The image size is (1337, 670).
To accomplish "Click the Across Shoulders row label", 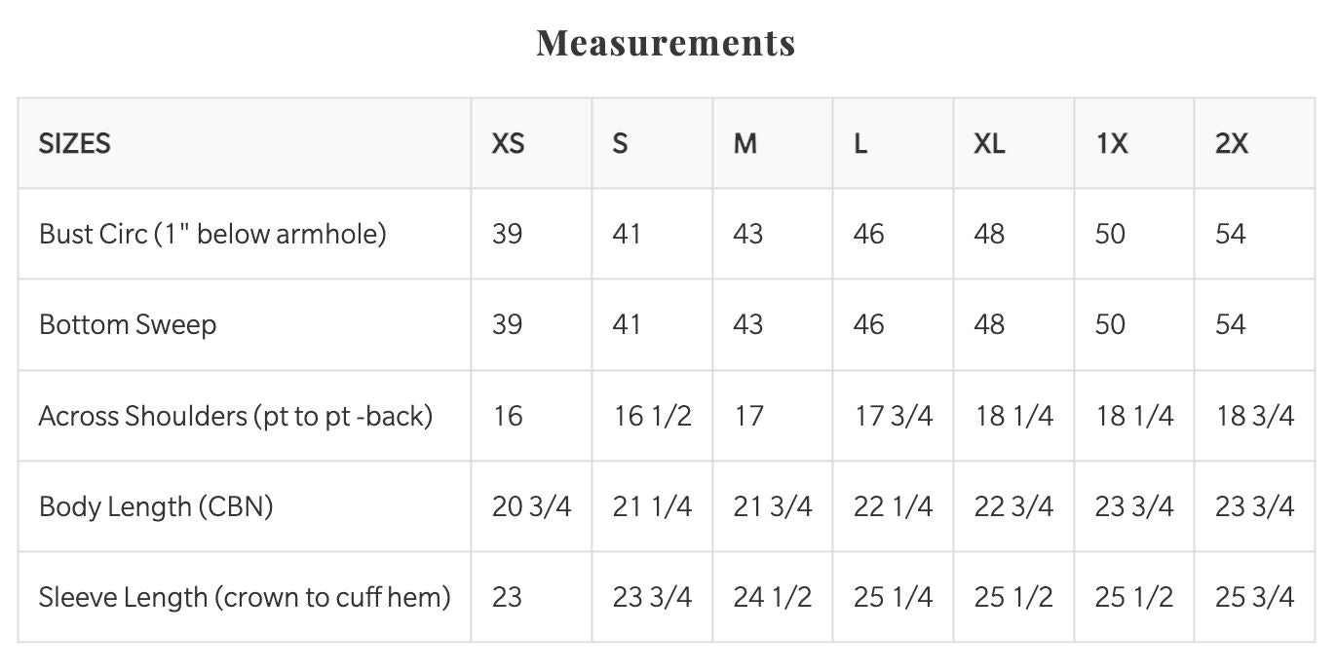I will pyautogui.click(x=236, y=416).
